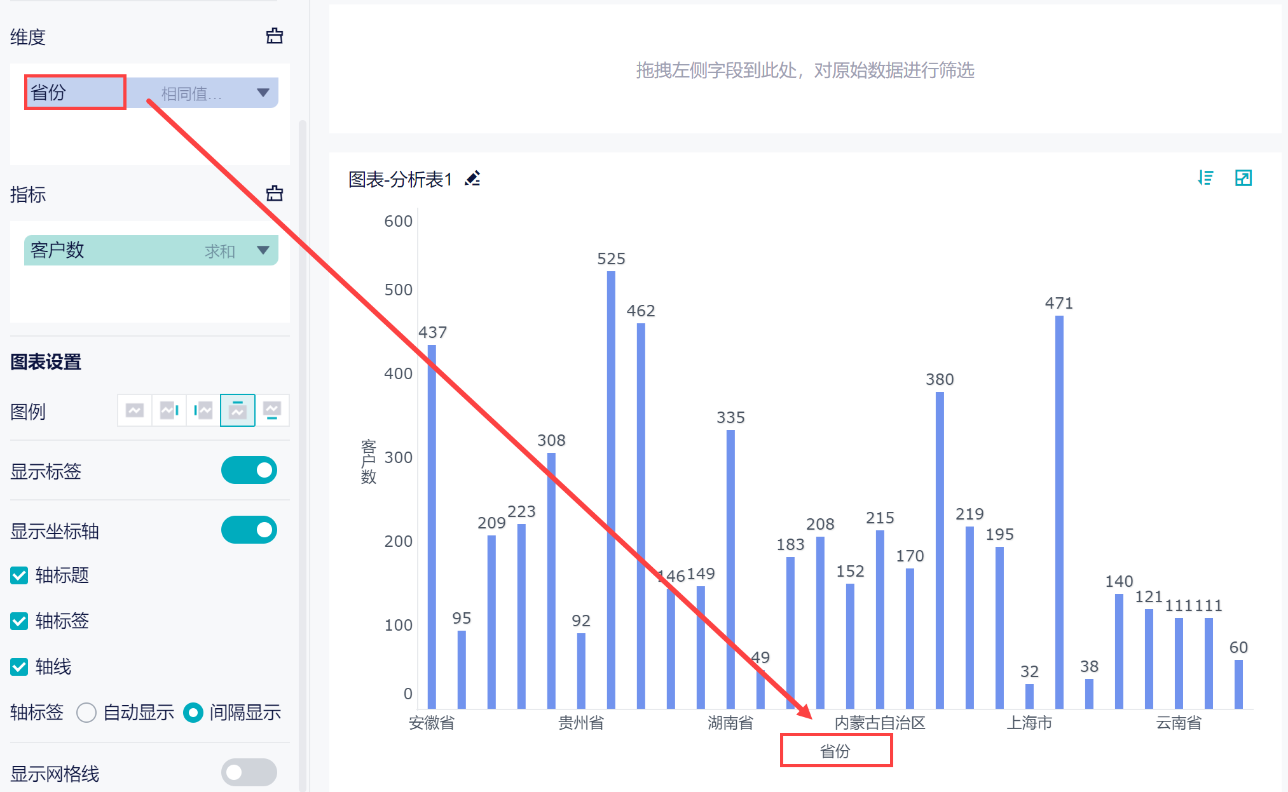
Task: Click the filter drop area placeholder
Action: pos(805,70)
